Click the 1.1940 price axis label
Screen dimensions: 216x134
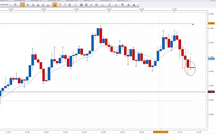click(x=211, y=86)
